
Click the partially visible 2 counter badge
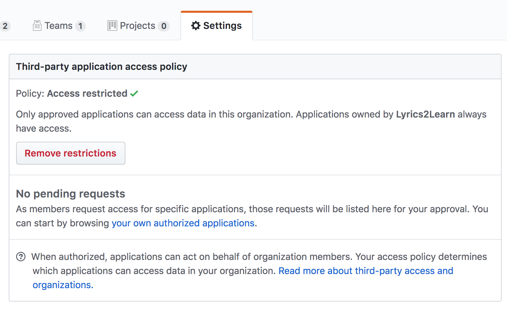(5, 26)
